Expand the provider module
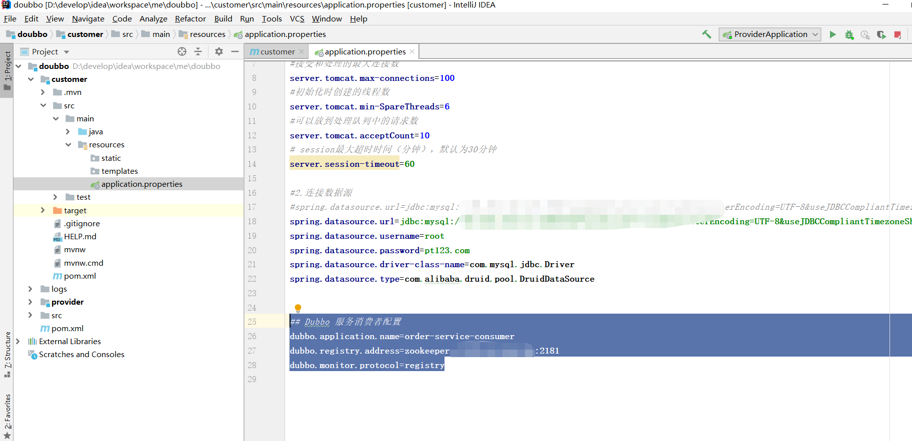 pos(30,302)
